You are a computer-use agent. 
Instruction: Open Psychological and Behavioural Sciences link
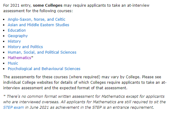pyautogui.click(x=44, y=69)
